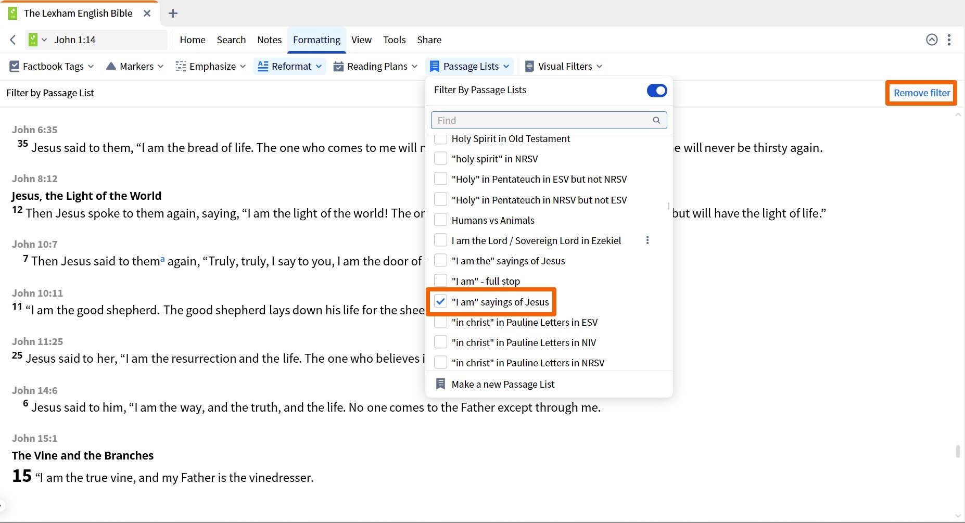965x523 pixels.
Task: Open the Home menu tab
Action: click(193, 40)
